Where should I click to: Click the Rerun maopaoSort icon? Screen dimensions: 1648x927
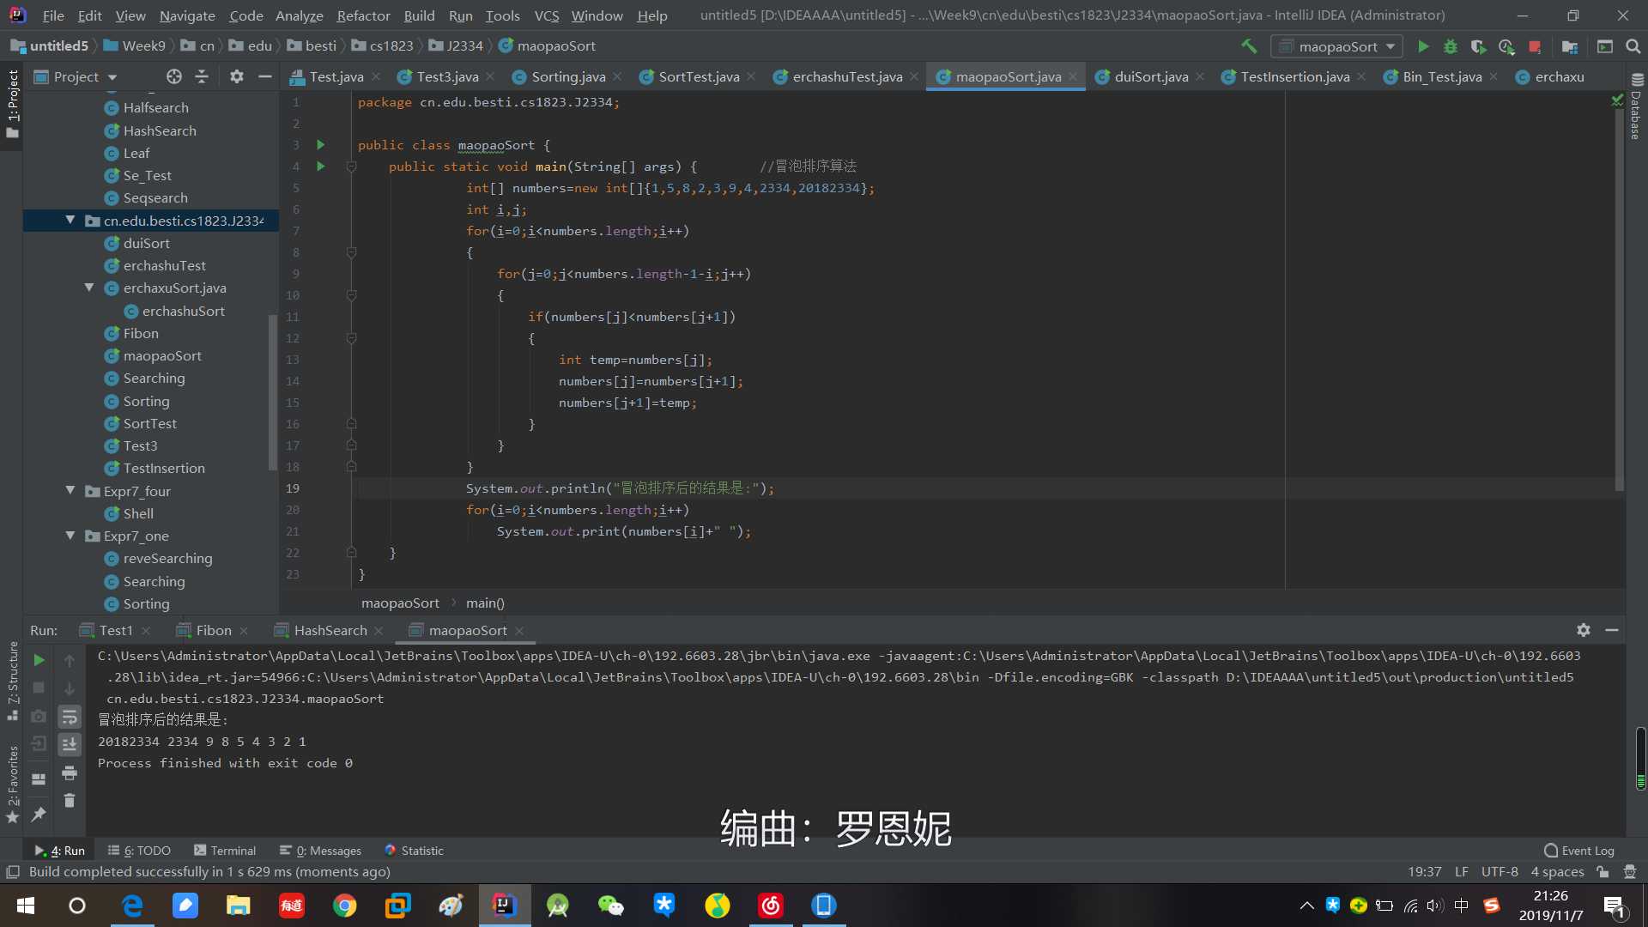coord(38,658)
